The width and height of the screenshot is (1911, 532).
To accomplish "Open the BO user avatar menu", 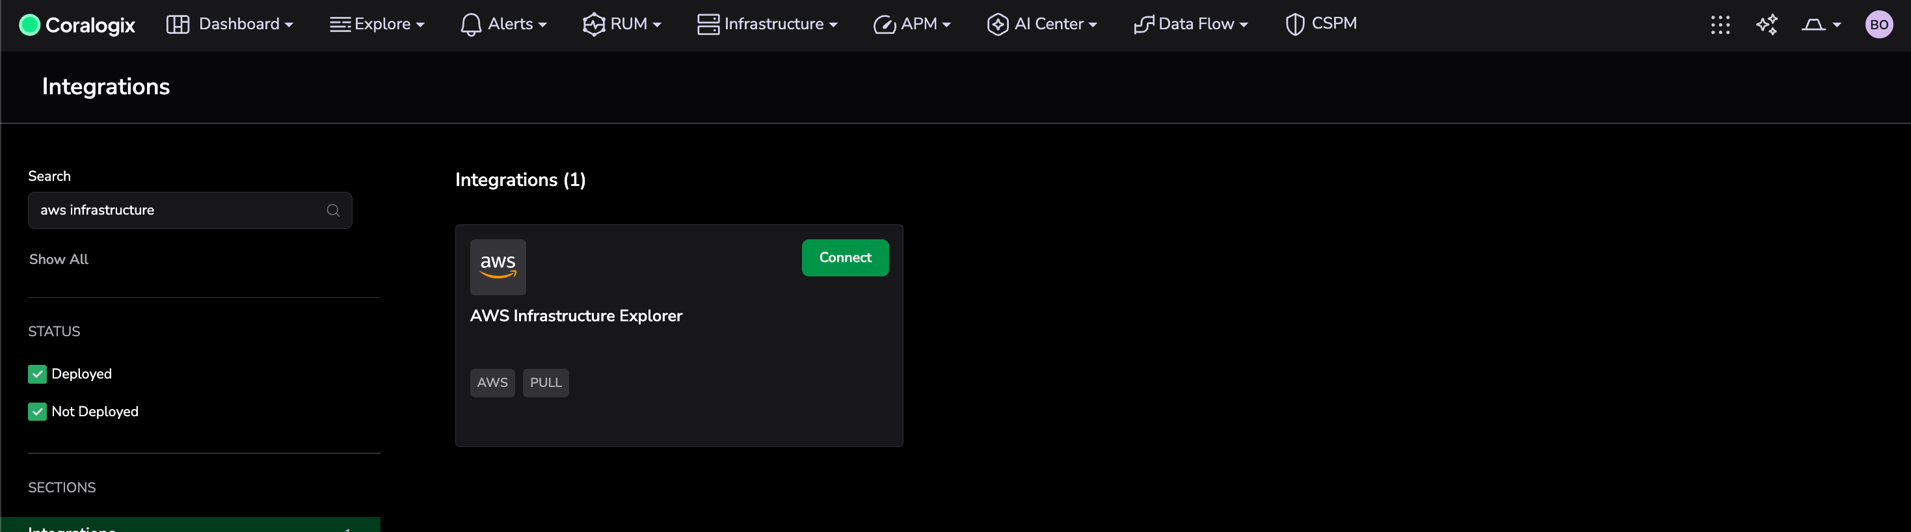I will 1879,25.
